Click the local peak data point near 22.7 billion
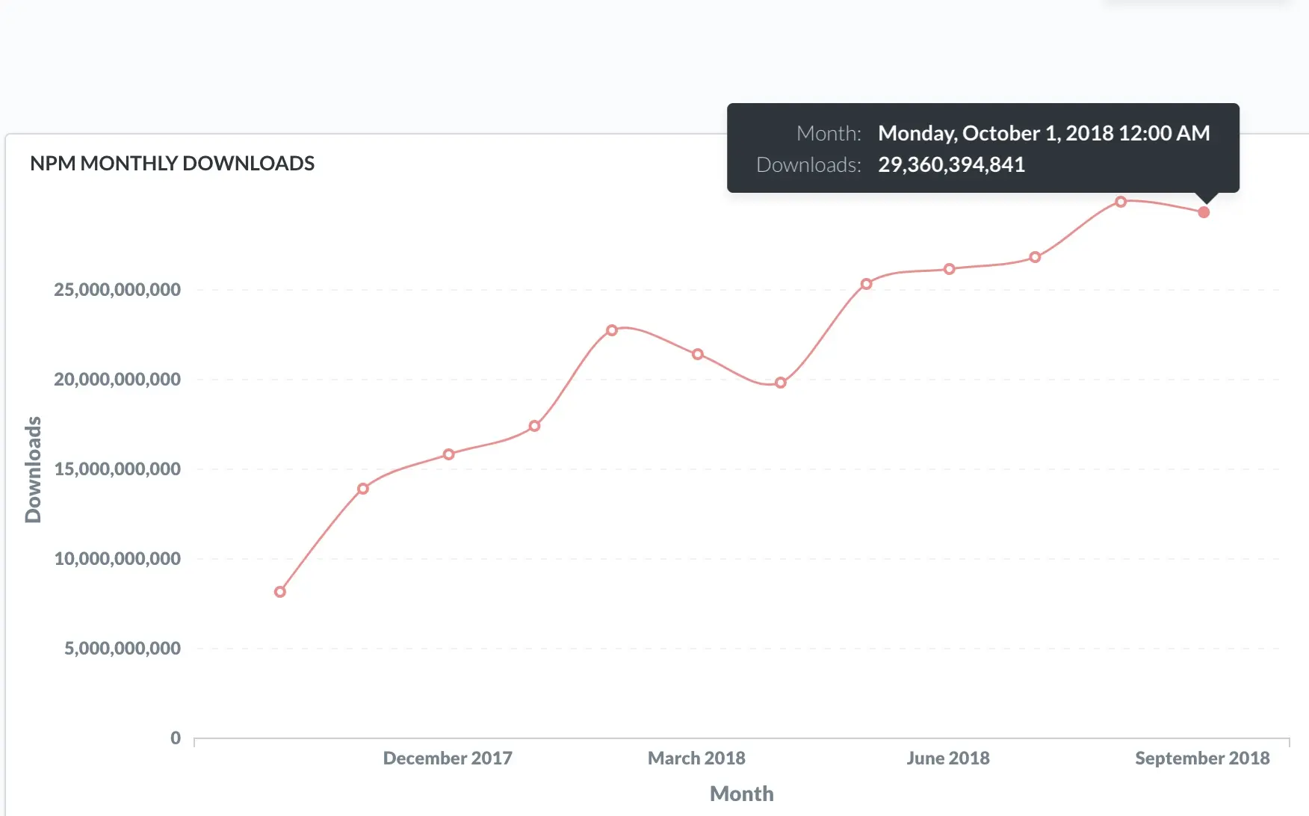 coord(612,330)
